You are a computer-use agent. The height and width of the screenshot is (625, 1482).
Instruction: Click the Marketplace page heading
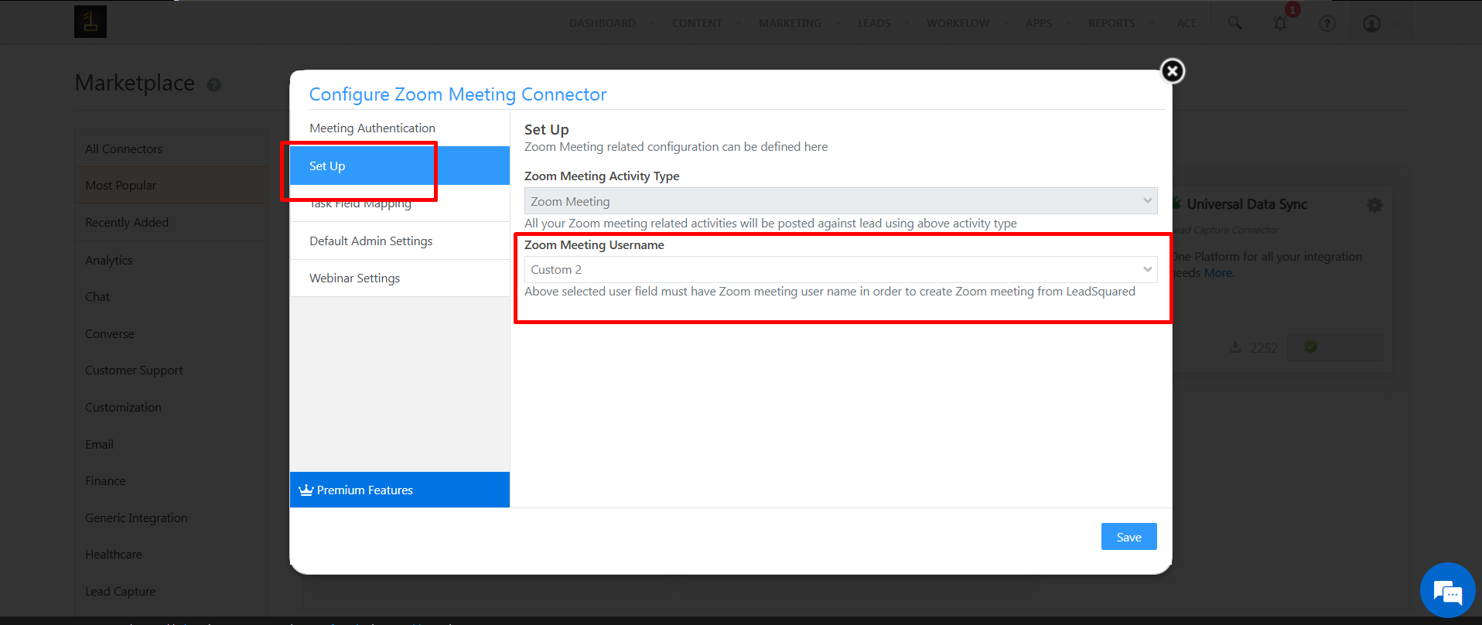tap(135, 83)
